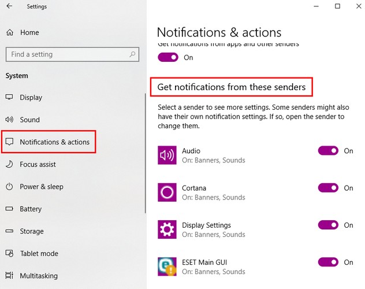Click the sidebar vertical scrollbar
Viewport: 365px width, 289px height.
(x=146, y=150)
